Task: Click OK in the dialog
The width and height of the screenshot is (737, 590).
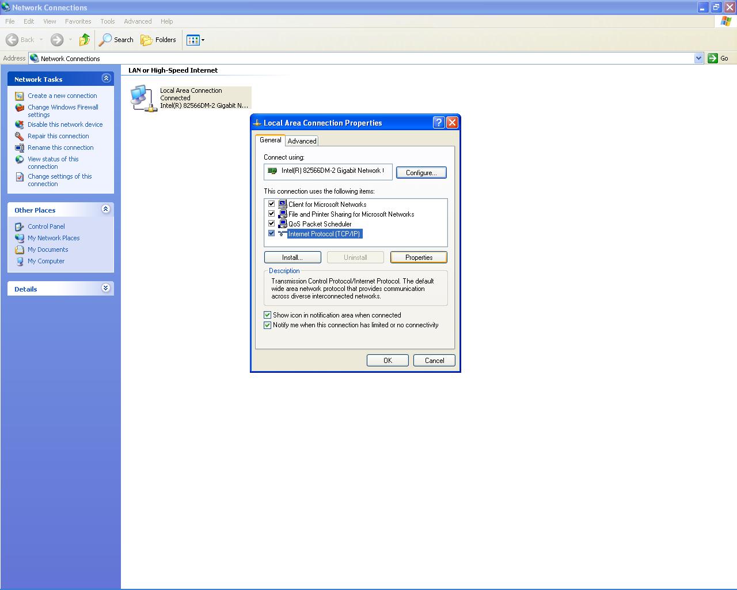Action: click(388, 360)
